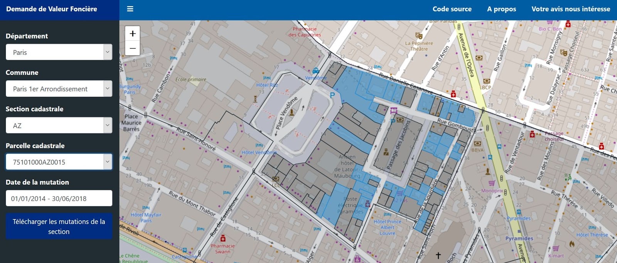Click the Place Vendôme column monument icon
The image size is (617, 263).
coord(292,112)
